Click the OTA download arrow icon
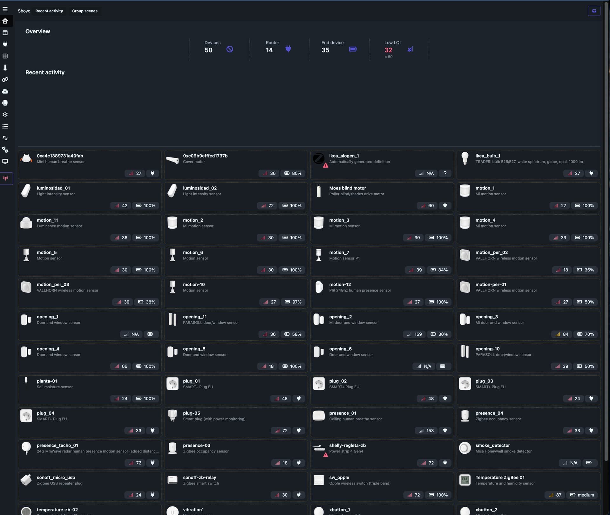Image resolution: width=610 pixels, height=515 pixels. (x=5, y=68)
